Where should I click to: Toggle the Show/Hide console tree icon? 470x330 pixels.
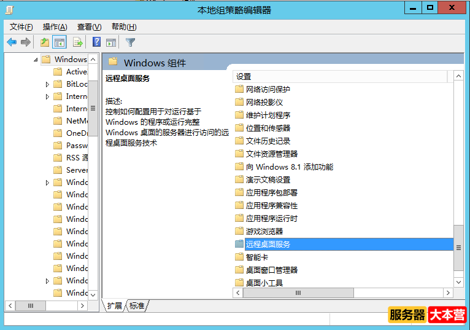pos(60,42)
